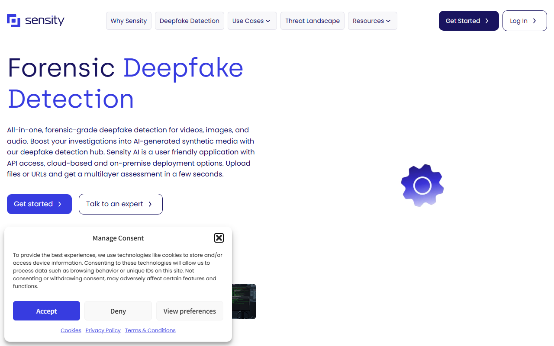Accept cookies in the consent dialog

coord(47,311)
